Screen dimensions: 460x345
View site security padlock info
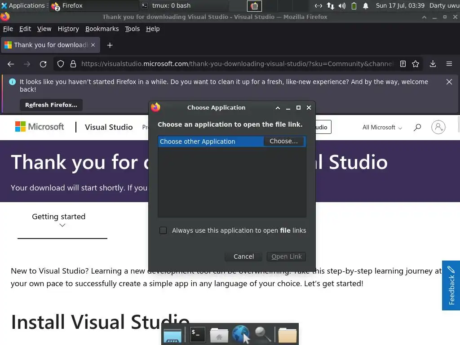pos(73,64)
